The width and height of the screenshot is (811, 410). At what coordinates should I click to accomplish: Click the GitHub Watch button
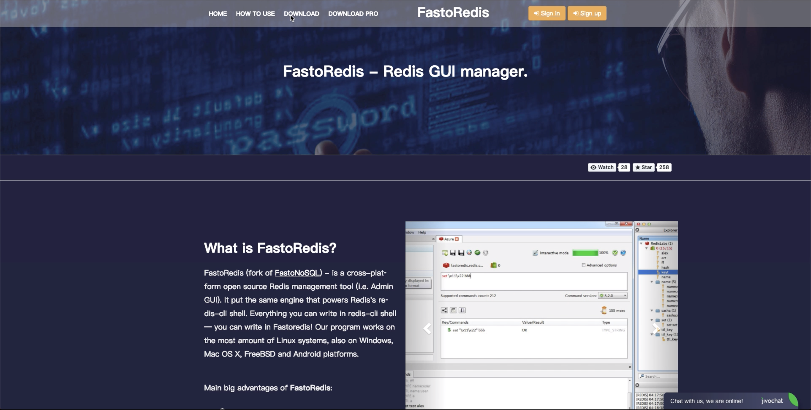click(x=602, y=167)
